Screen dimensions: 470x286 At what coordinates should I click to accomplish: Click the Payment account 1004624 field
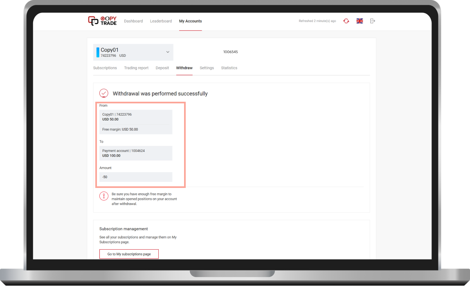tap(135, 153)
